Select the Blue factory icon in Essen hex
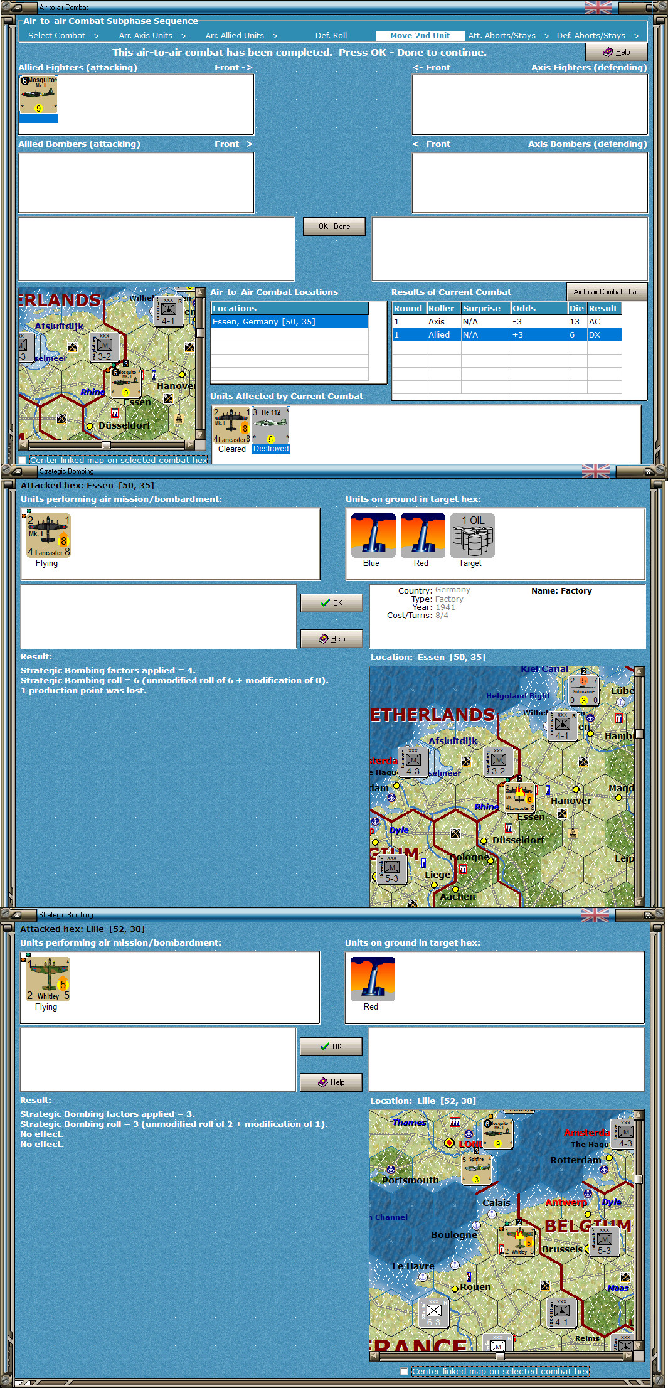This screenshot has height=1388, width=668. click(x=373, y=535)
